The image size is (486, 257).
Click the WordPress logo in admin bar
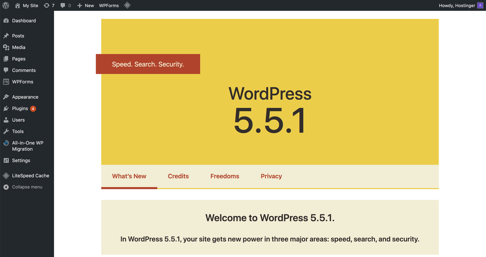pos(6,5)
